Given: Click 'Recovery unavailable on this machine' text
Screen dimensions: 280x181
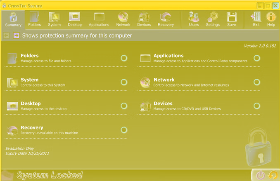Looking at the screenshot, I should [49, 133].
